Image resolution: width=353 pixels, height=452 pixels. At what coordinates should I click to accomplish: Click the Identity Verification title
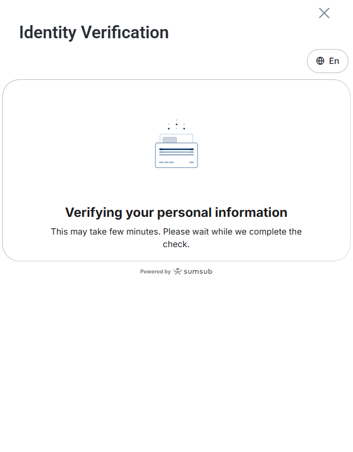click(94, 33)
